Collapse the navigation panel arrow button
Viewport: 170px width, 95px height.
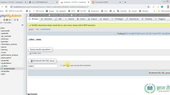[28, 15]
